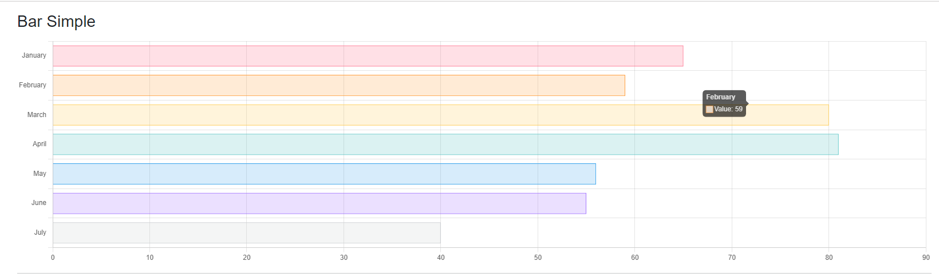Click the "Value: 59" tooltip text
The image size is (939, 277).
[x=728, y=109]
